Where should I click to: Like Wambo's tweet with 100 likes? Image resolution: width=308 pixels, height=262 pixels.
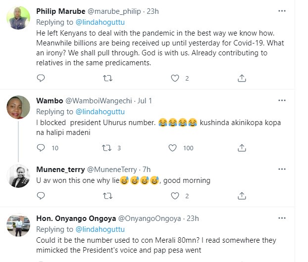[173, 148]
